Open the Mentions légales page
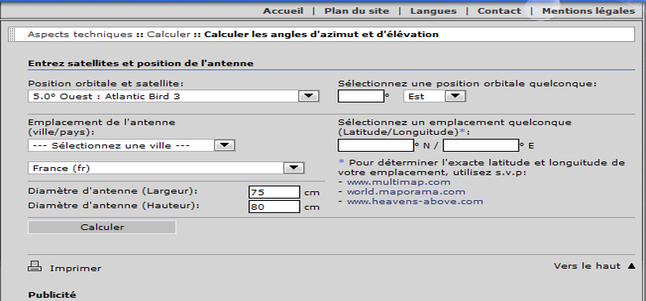646x301 pixels. [x=589, y=11]
